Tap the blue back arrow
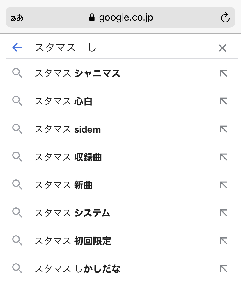 [17, 48]
